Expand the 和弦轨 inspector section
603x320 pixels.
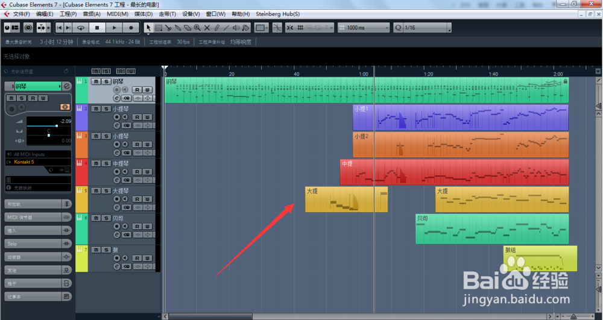pos(38,204)
